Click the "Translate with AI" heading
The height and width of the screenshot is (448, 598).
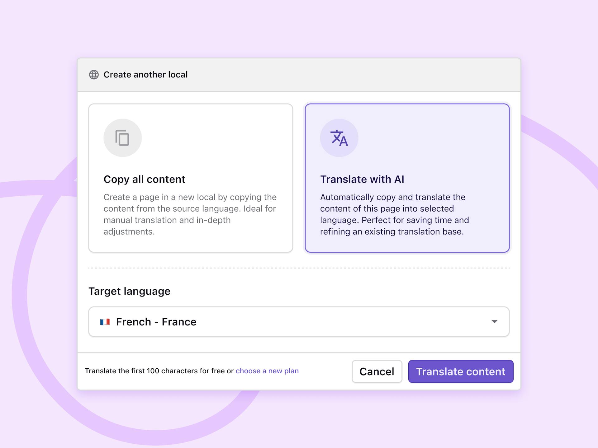coord(362,179)
